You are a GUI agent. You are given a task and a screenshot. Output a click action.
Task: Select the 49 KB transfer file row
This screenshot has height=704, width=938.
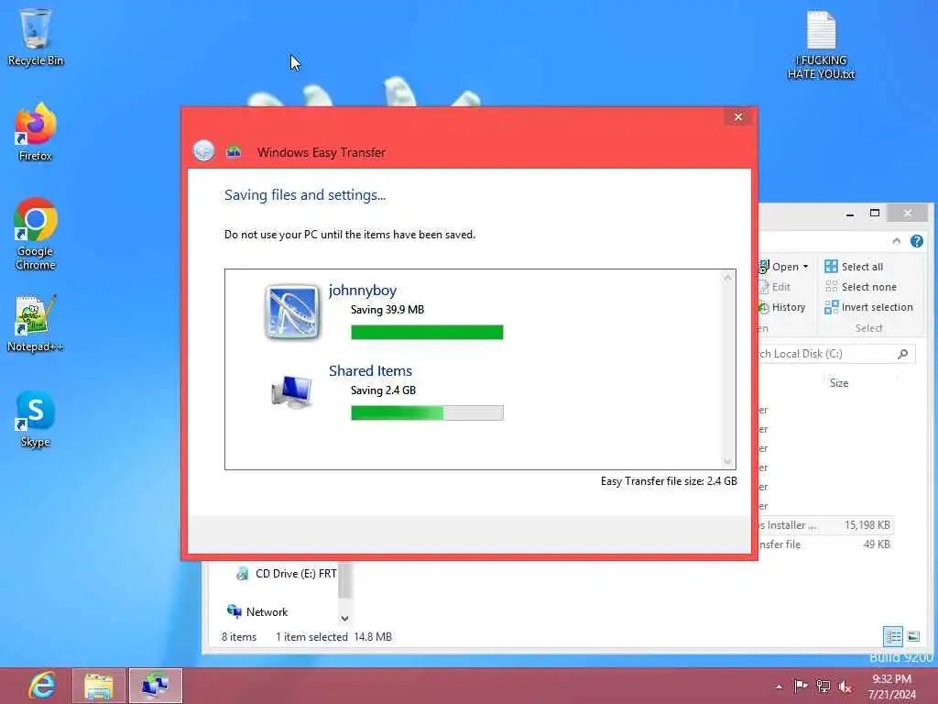coord(826,544)
